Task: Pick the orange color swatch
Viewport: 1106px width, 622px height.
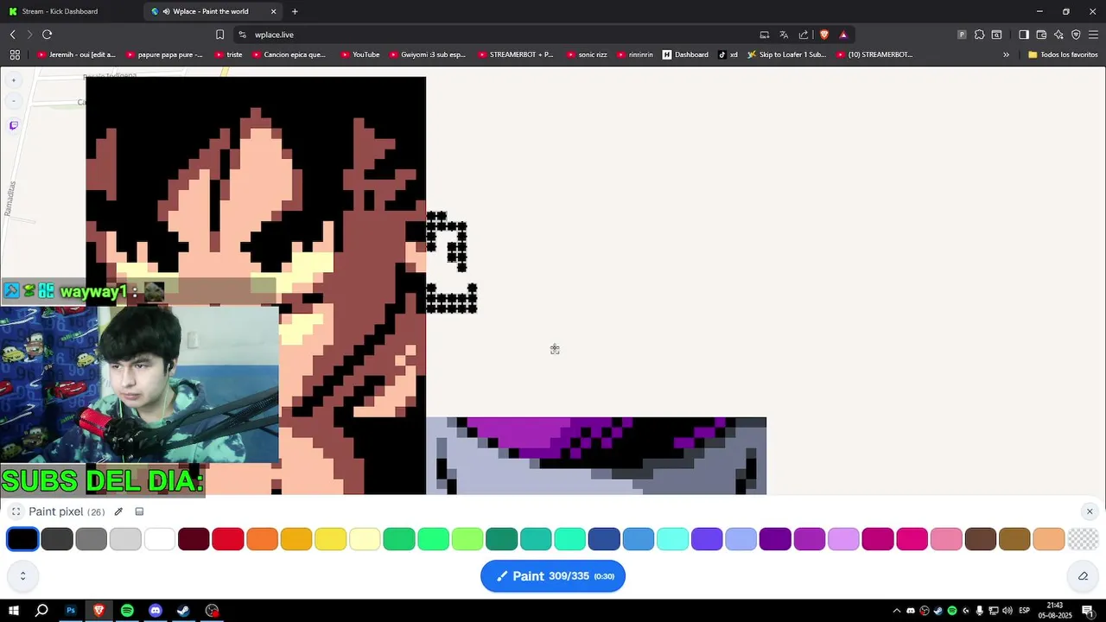Action: click(262, 539)
